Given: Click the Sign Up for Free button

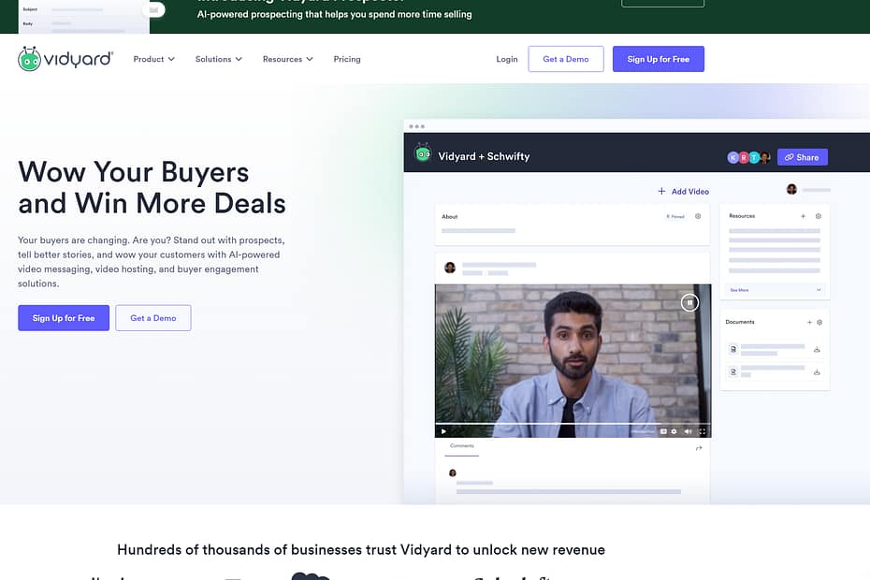Looking at the screenshot, I should coord(658,59).
